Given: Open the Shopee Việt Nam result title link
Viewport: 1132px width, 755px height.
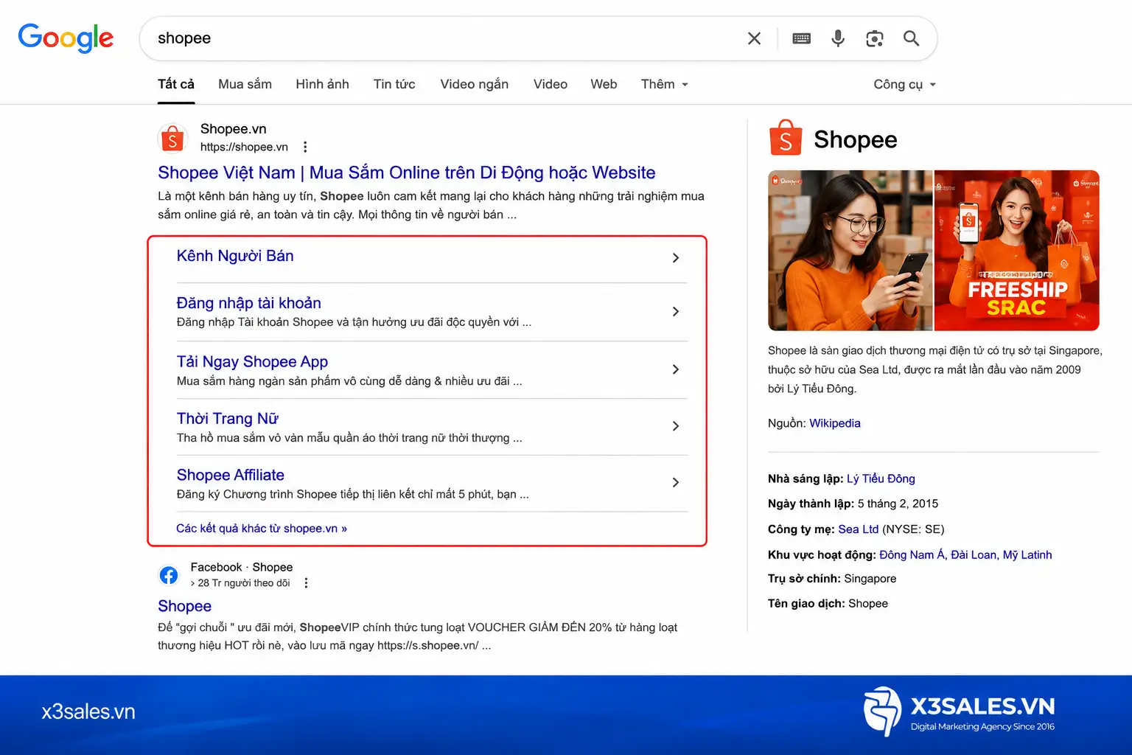Looking at the screenshot, I should pos(407,173).
